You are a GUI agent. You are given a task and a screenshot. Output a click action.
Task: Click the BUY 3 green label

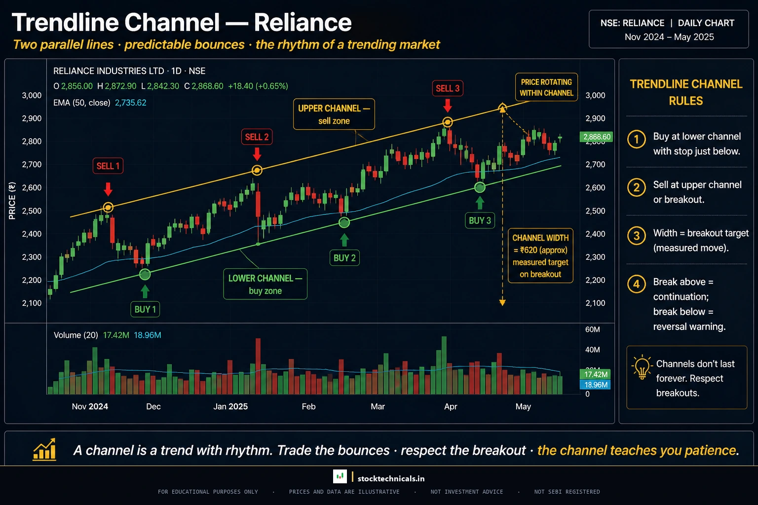coord(480,220)
